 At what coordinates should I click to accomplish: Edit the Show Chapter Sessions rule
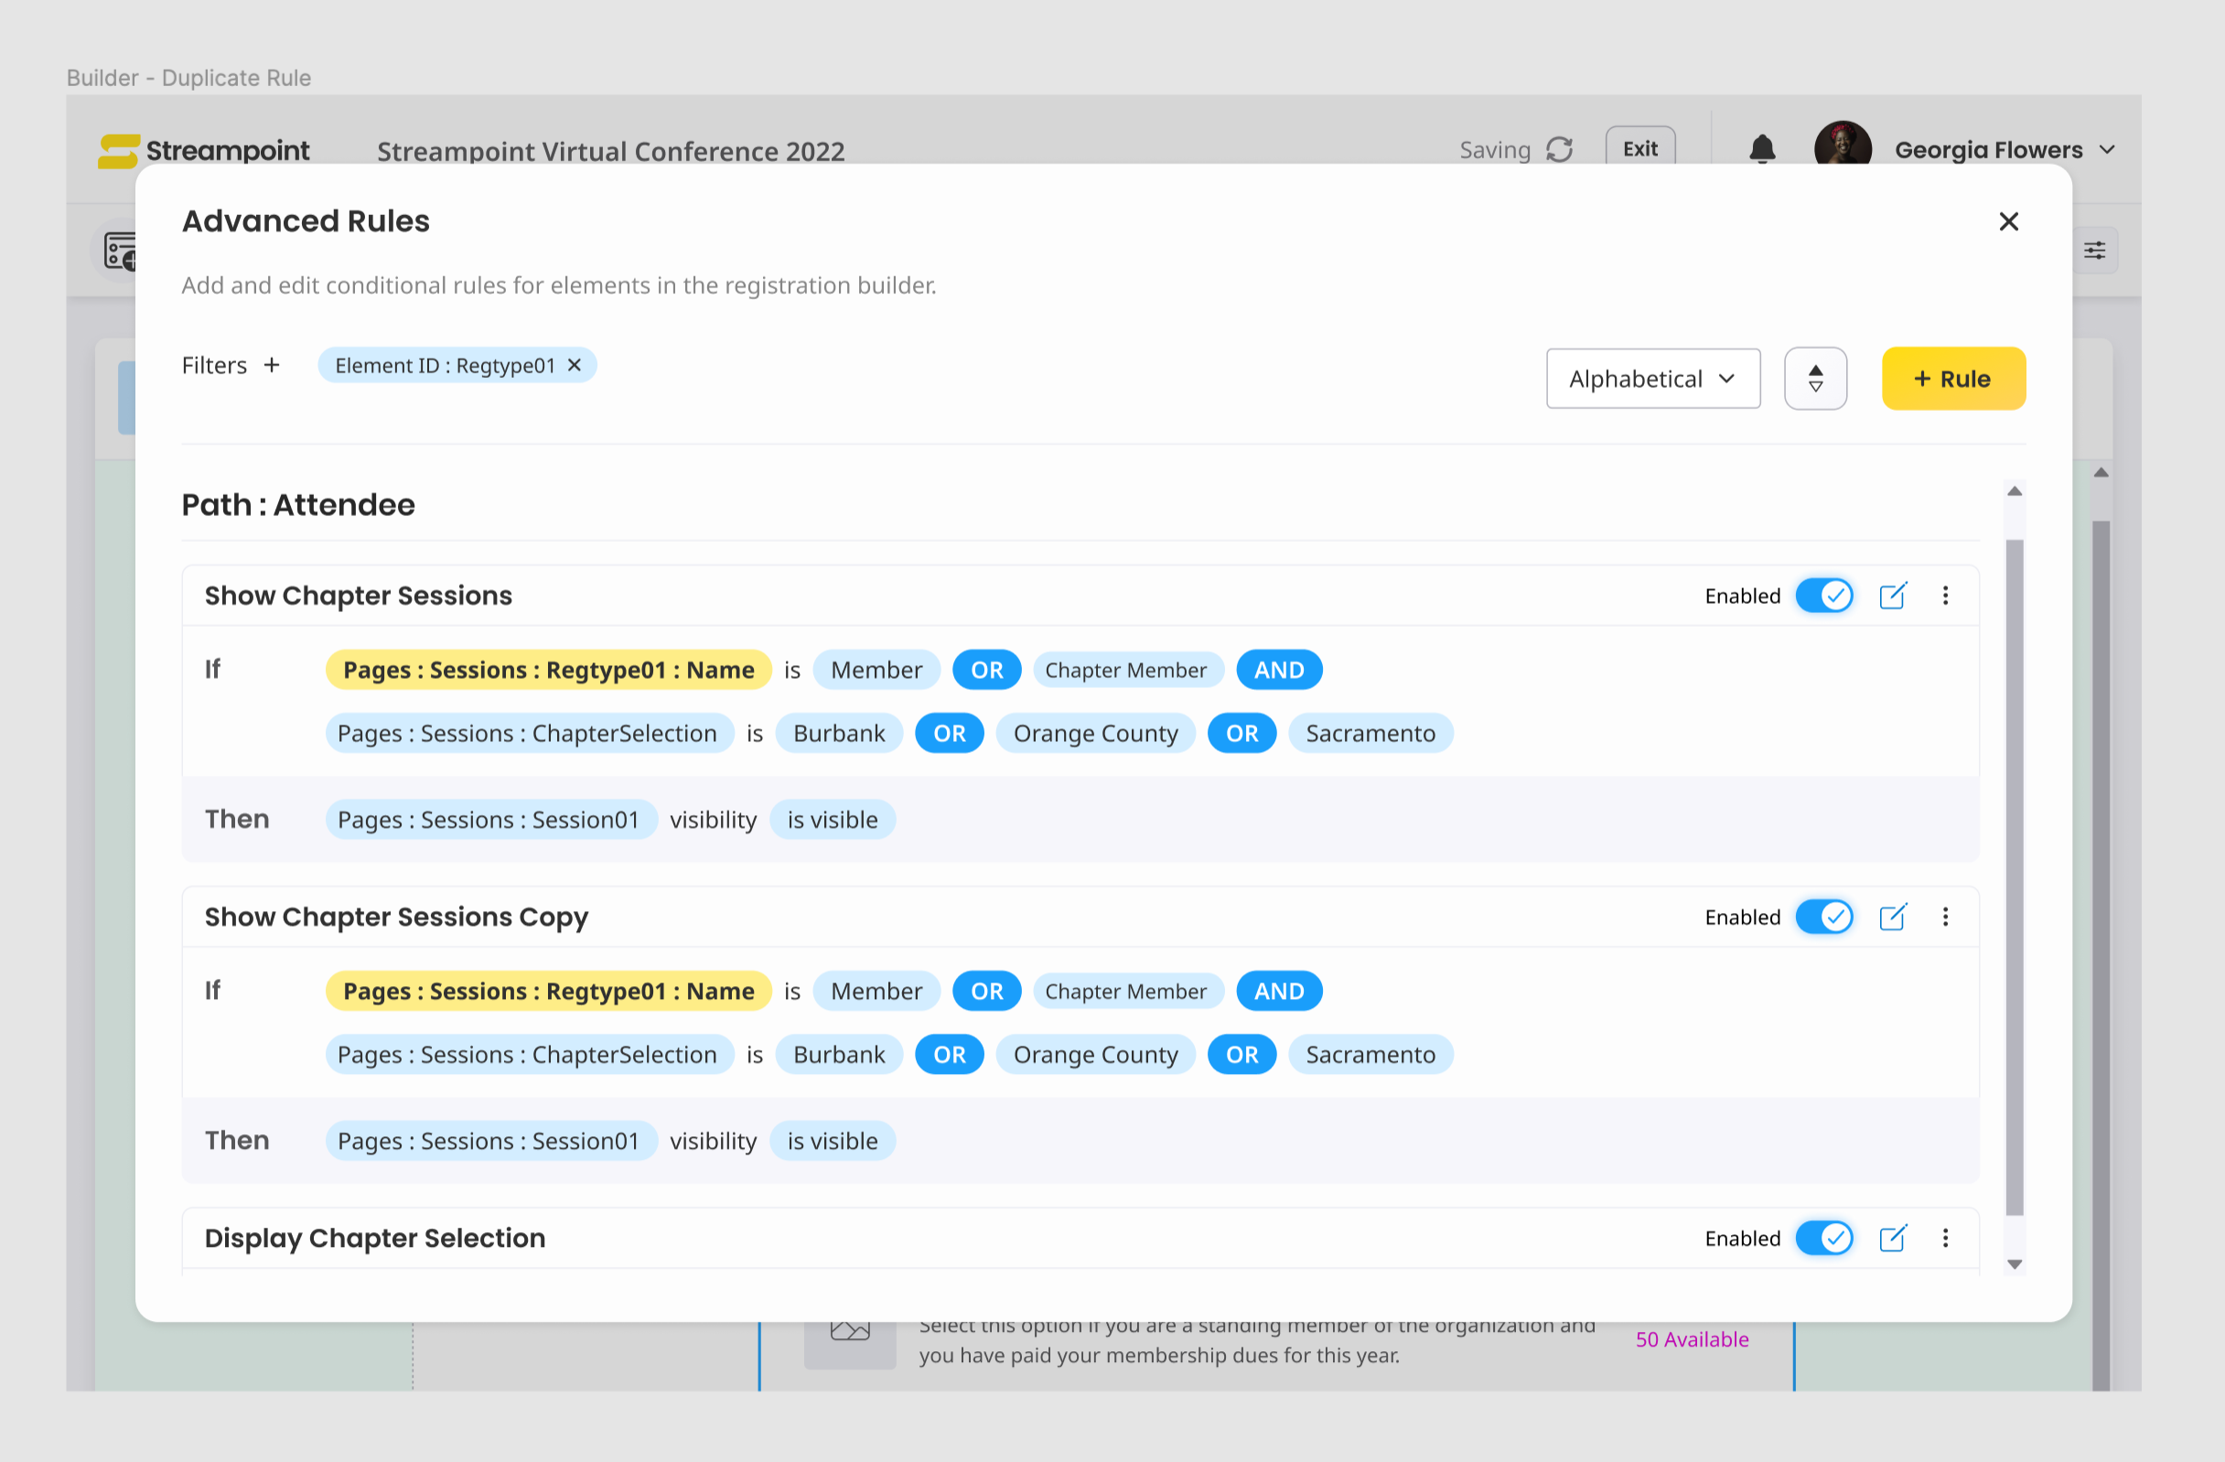[x=1892, y=596]
